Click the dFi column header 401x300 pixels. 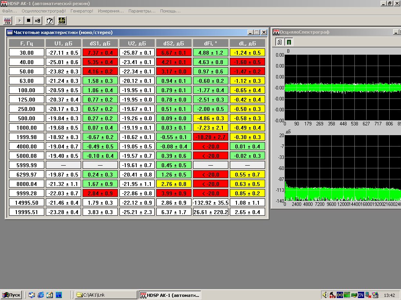pos(211,43)
